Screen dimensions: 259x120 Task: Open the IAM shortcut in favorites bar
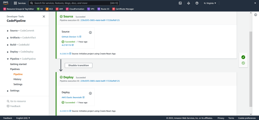59,9
